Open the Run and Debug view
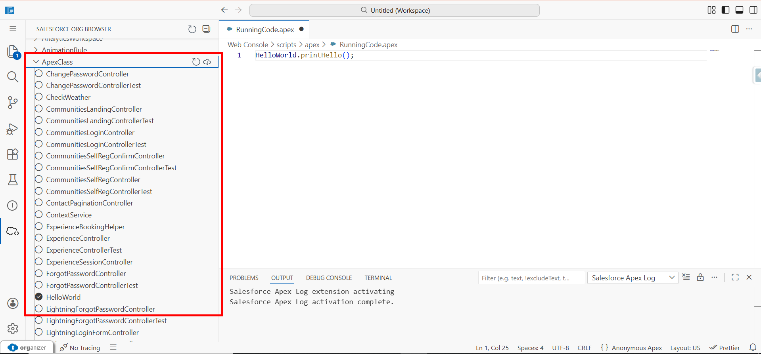This screenshot has height=354, width=761. [x=13, y=129]
